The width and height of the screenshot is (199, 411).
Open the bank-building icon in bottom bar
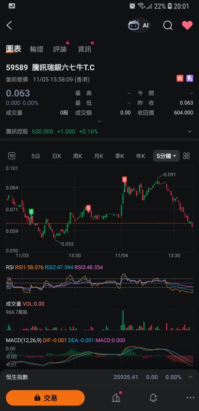pos(116,398)
